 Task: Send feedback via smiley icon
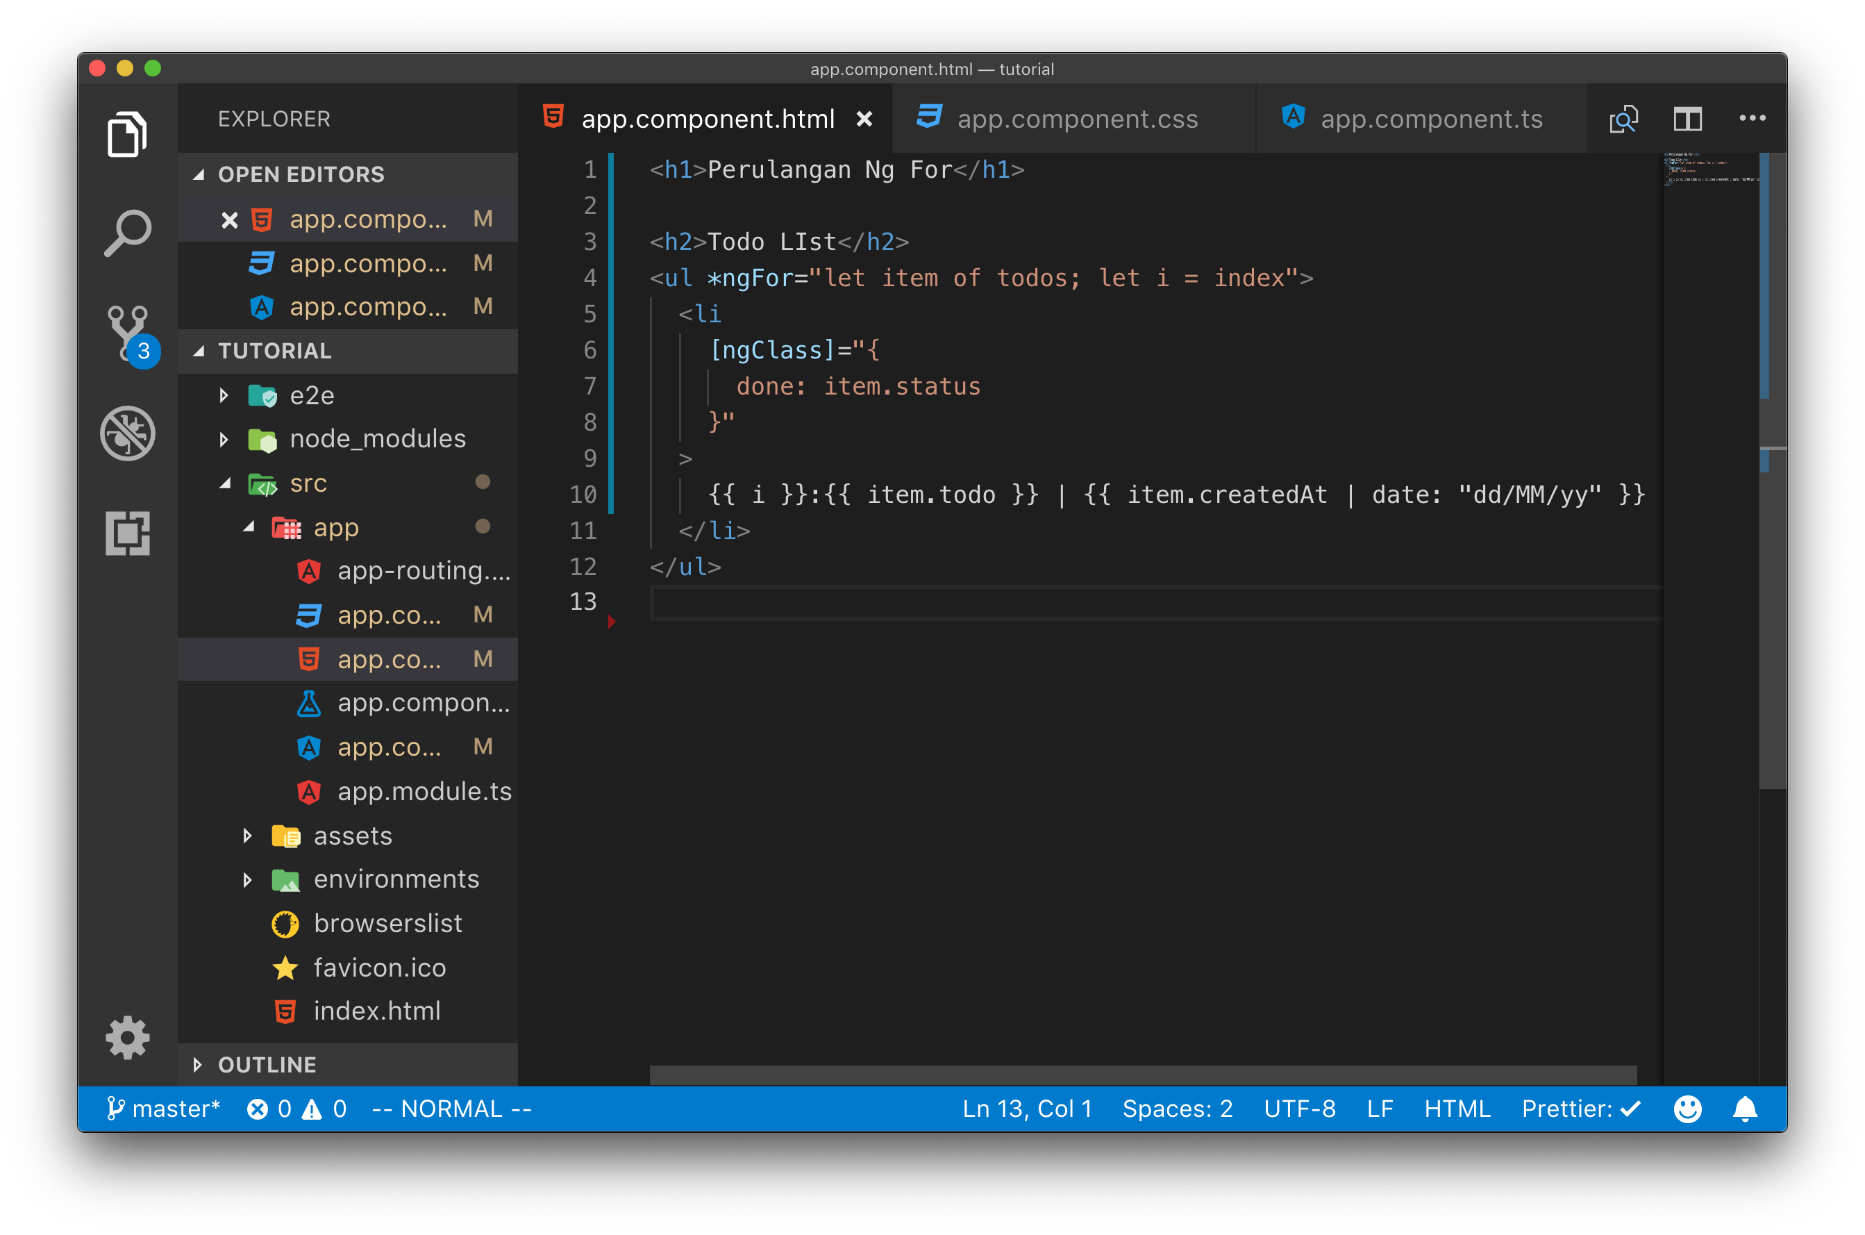(1687, 1109)
